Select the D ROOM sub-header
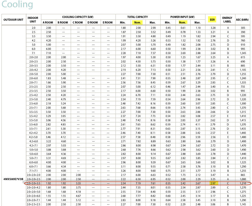This screenshot has width=252, height=206. (x=93, y=23)
